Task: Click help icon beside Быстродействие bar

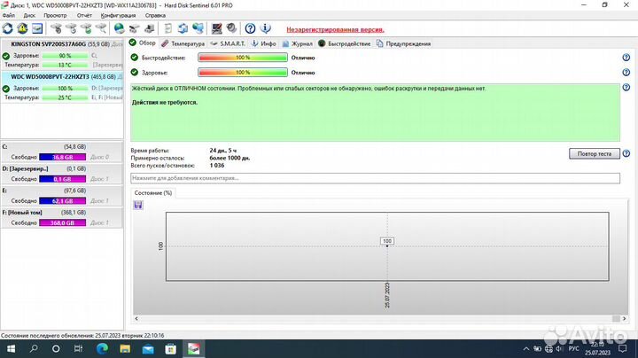Action: coord(626,58)
